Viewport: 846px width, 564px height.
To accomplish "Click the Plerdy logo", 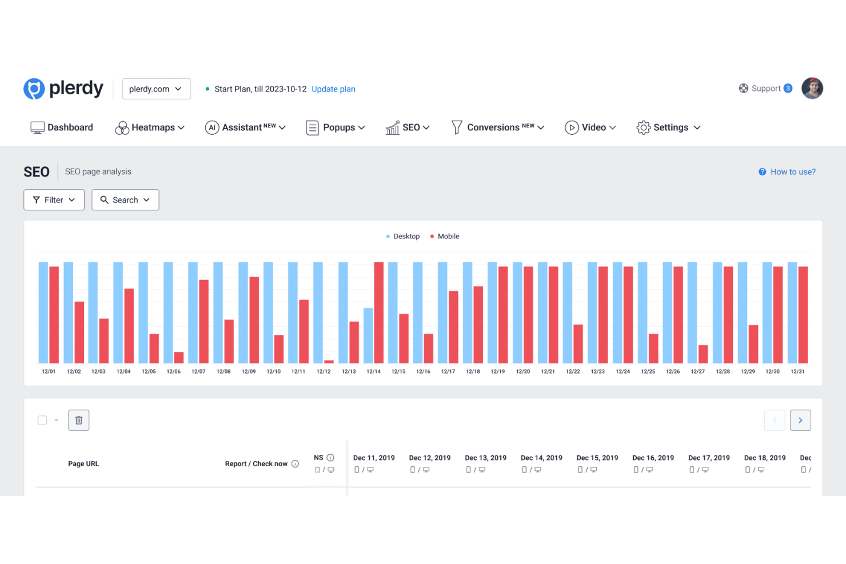I will pos(63,89).
